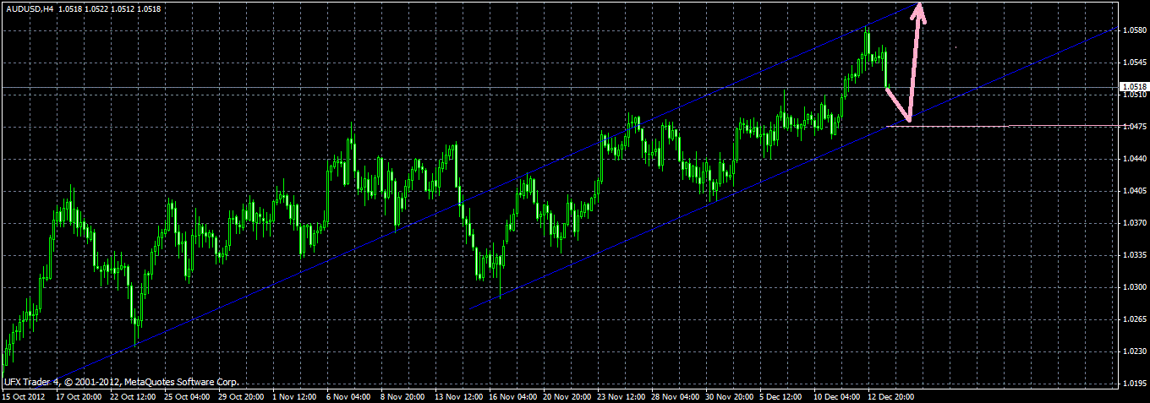This screenshot has height=403, width=1150.
Task: Select the 1.0580 price axis label
Action: coord(1135,31)
